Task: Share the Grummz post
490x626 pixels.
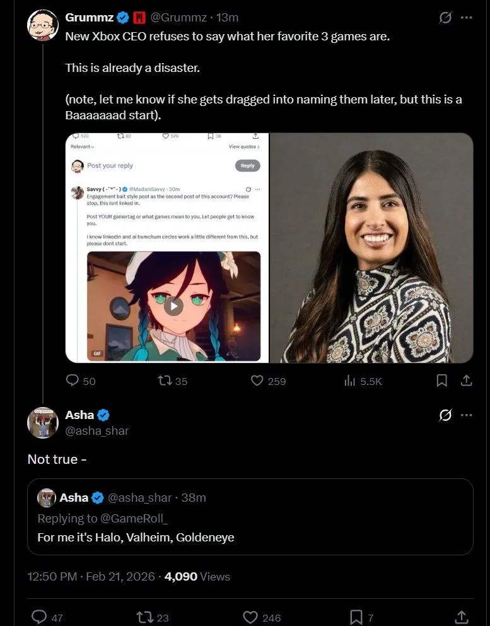Action: pyautogui.click(x=467, y=381)
